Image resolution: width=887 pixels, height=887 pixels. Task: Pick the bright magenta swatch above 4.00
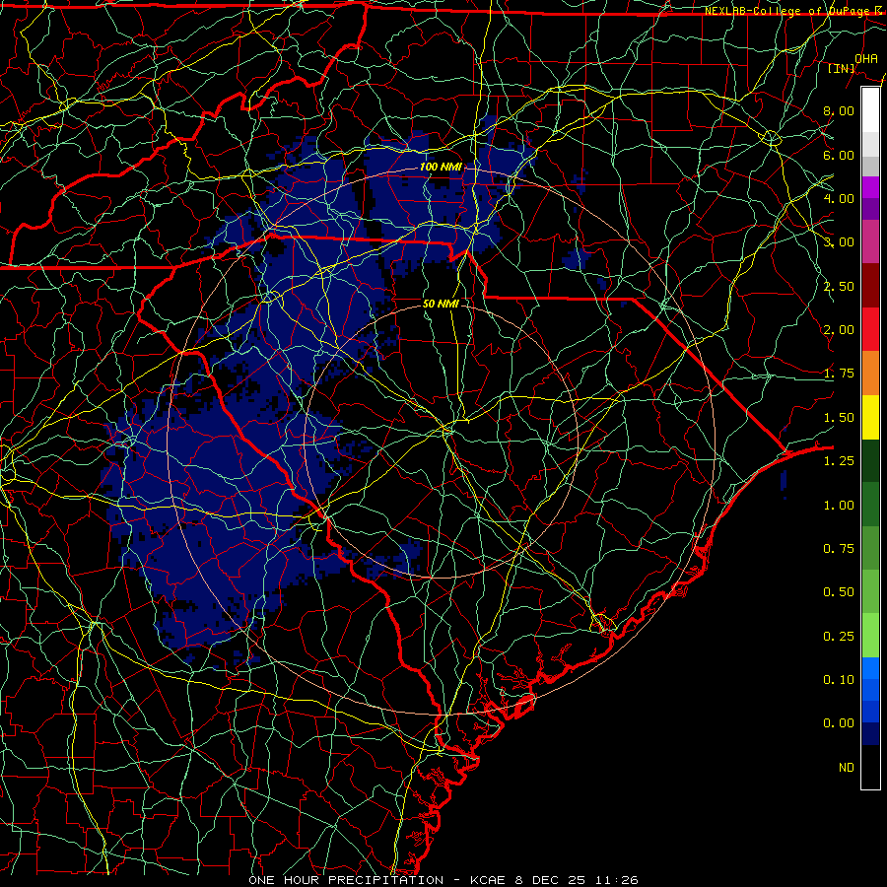point(870,187)
